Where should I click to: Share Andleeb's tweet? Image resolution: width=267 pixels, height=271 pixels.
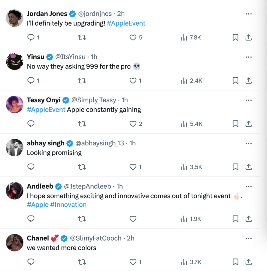click(248, 219)
